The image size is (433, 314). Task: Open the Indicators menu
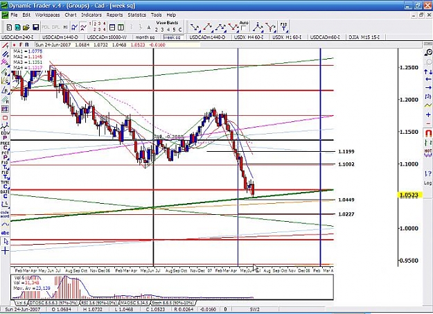click(91, 15)
